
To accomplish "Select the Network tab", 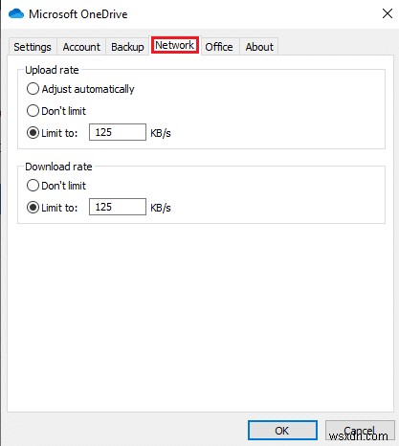I will pyautogui.click(x=175, y=45).
